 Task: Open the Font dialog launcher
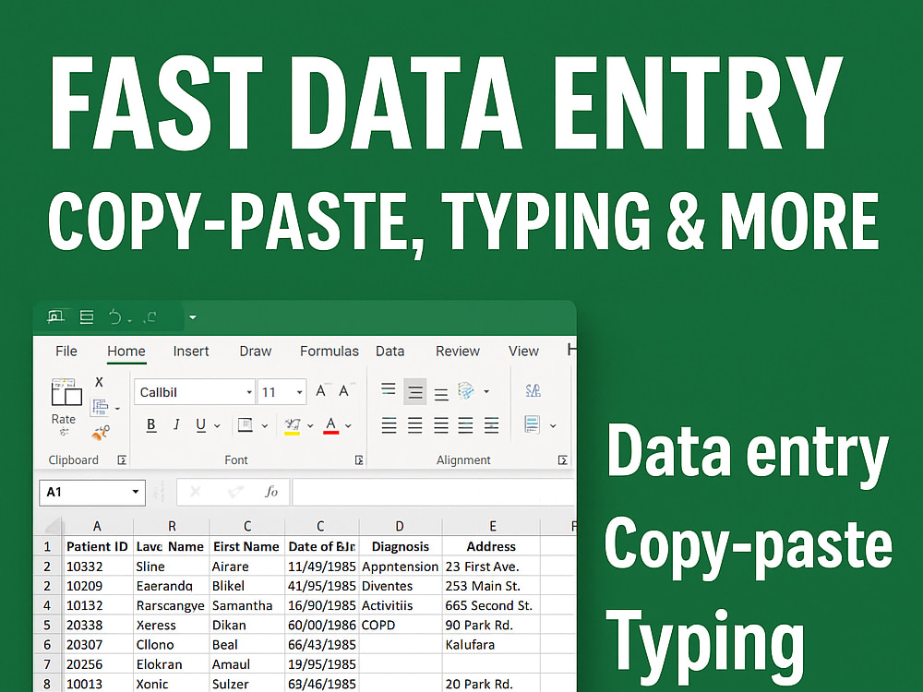[x=359, y=460]
